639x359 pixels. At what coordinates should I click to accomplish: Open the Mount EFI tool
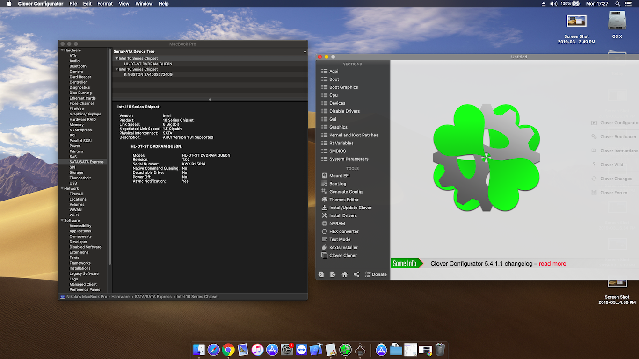(339, 176)
